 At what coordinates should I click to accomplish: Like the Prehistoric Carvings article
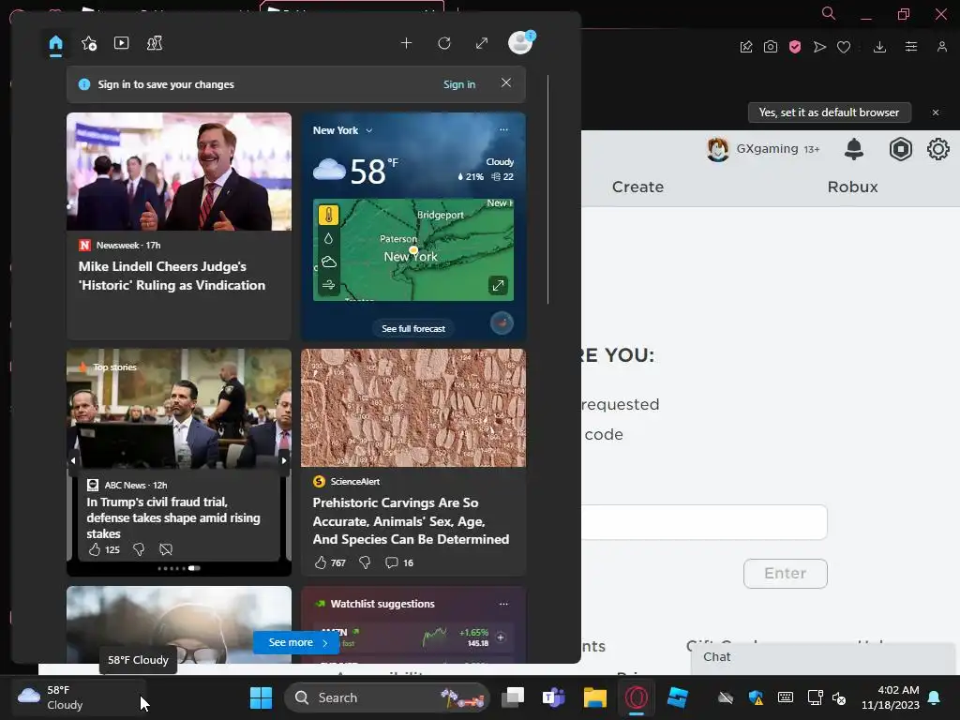click(x=321, y=562)
